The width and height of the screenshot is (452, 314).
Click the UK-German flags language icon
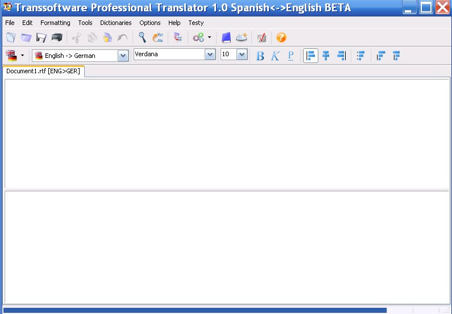tap(11, 56)
